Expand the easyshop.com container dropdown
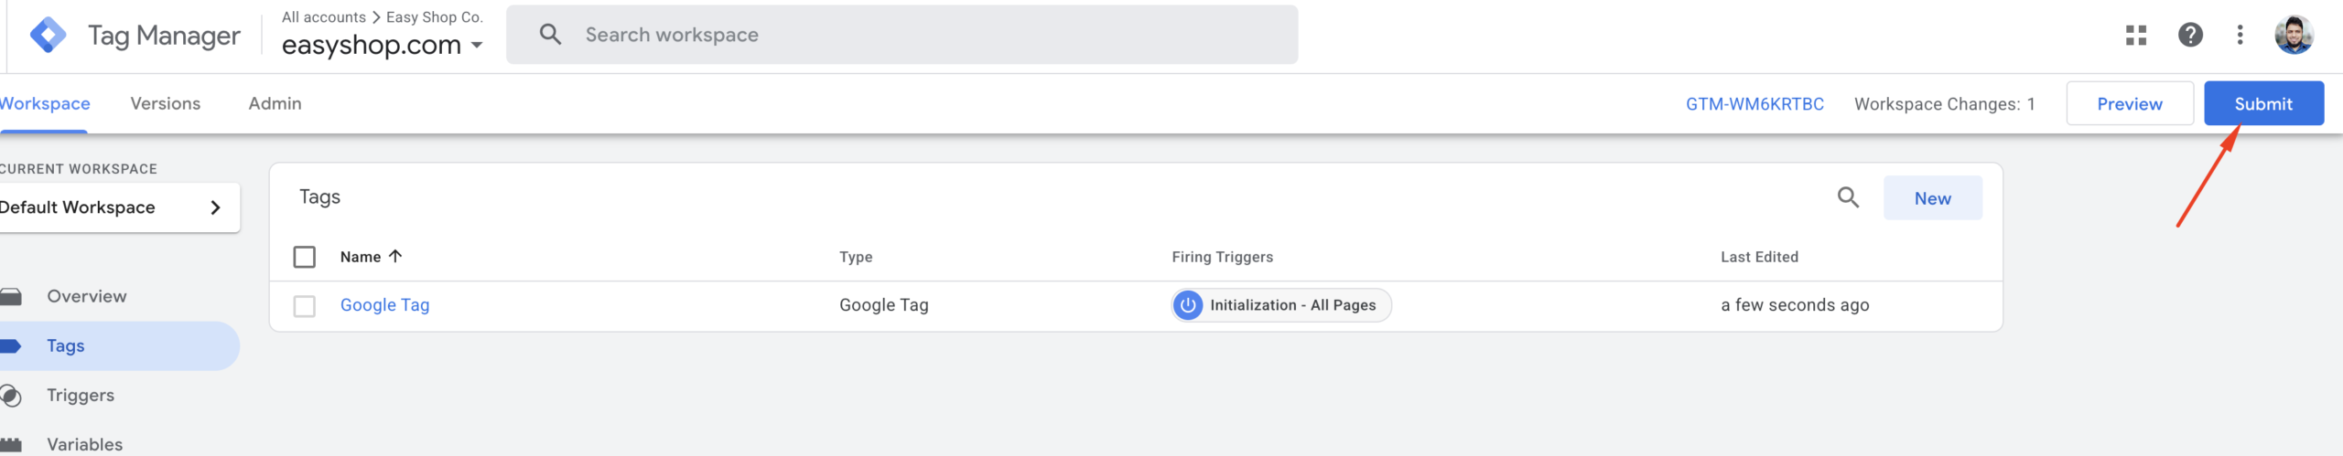The height and width of the screenshot is (456, 2343). pyautogui.click(x=476, y=45)
